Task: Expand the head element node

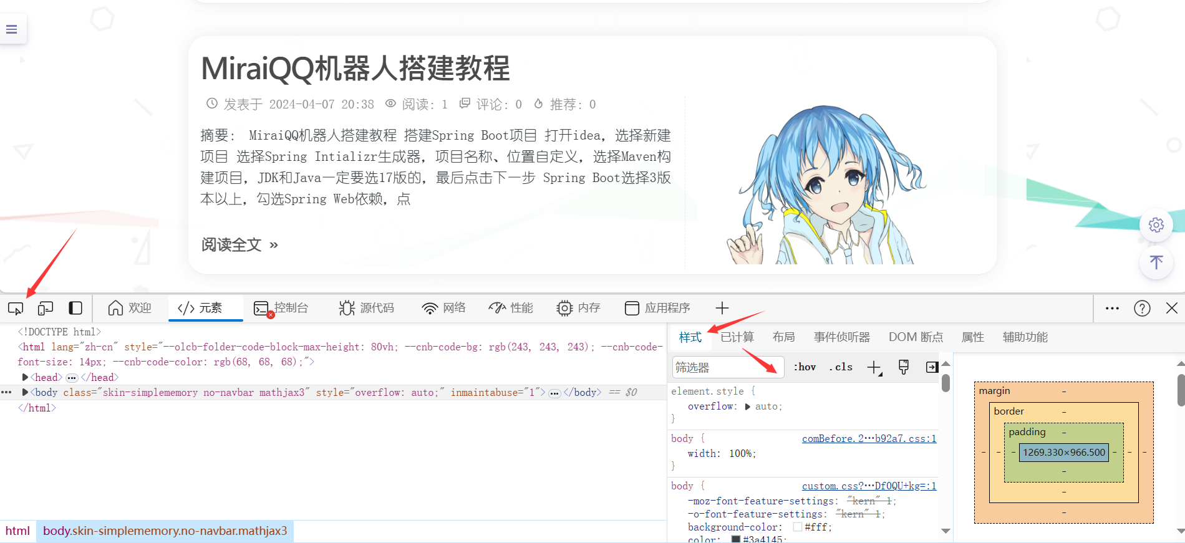Action: coord(25,378)
